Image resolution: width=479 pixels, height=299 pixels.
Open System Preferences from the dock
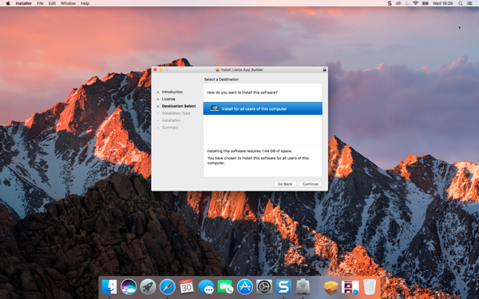point(264,287)
